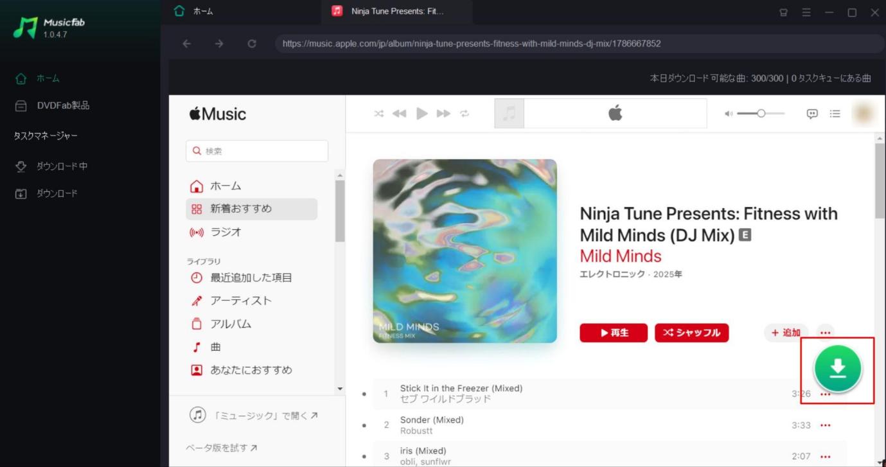Click 「ミュージック」で開く link

254,416
